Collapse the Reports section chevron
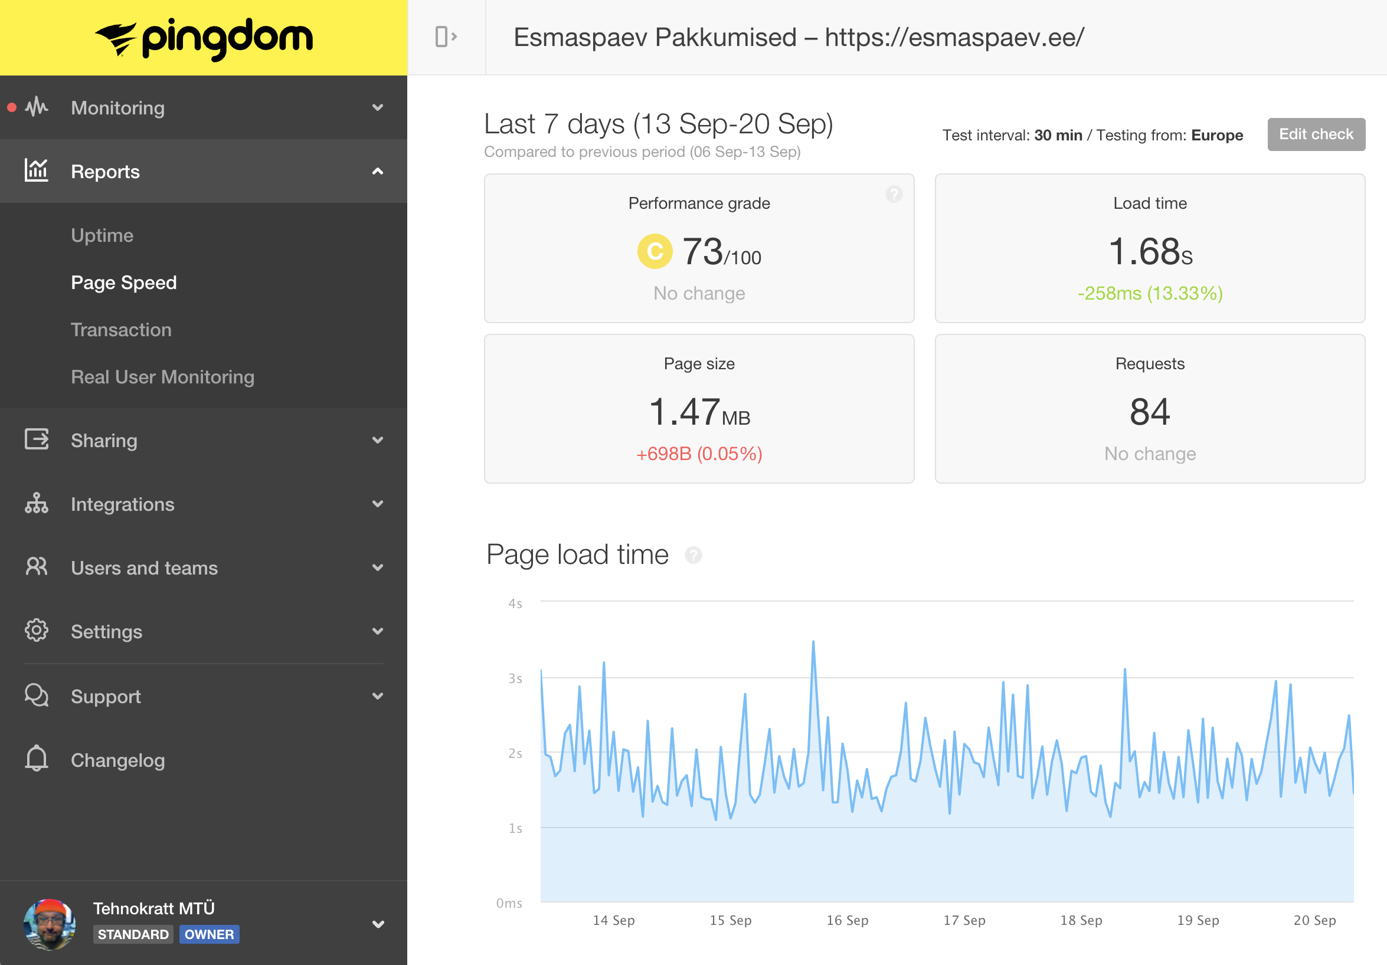Viewport: 1387px width, 965px height. pyautogui.click(x=378, y=172)
